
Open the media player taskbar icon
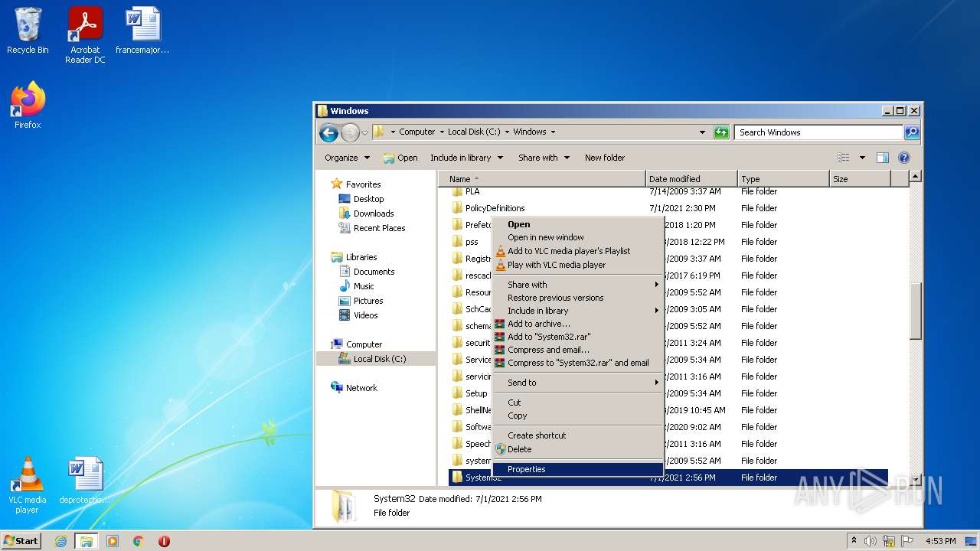pyautogui.click(x=113, y=541)
